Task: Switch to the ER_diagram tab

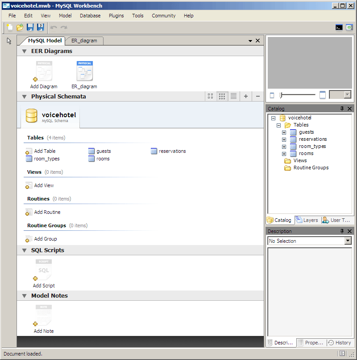Action: click(x=84, y=41)
